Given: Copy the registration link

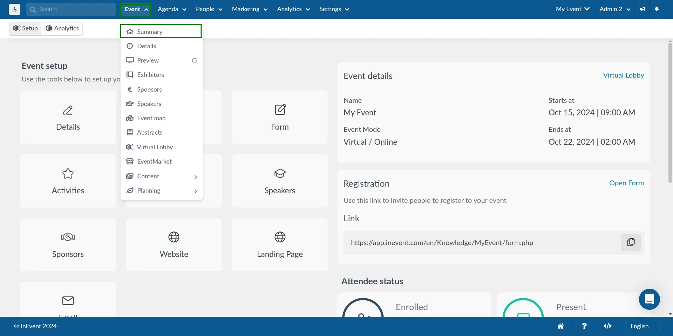Looking at the screenshot, I should (631, 243).
